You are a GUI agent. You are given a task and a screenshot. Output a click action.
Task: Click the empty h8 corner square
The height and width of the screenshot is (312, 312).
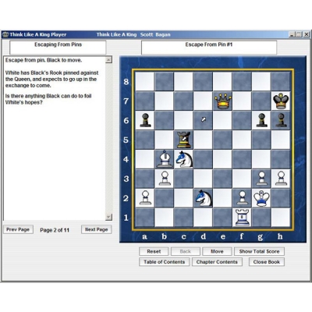[x=281, y=82]
